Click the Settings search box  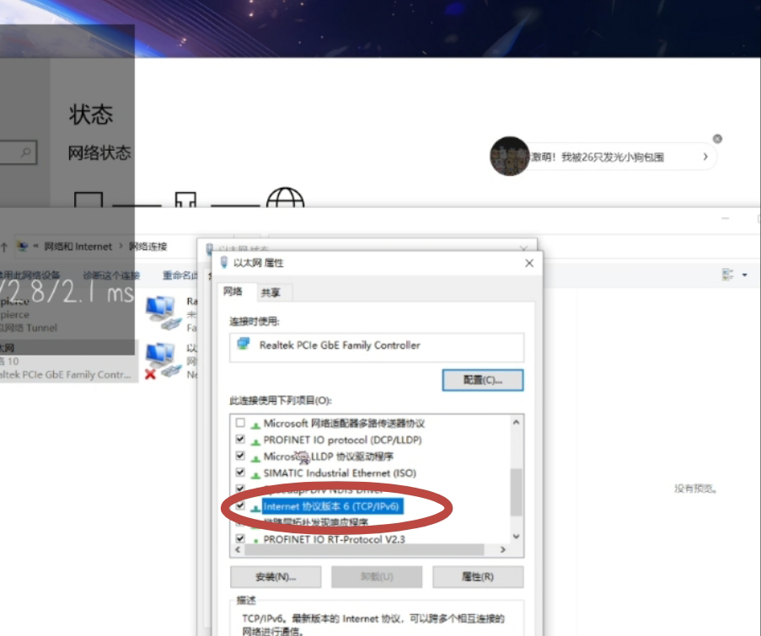click(x=18, y=152)
